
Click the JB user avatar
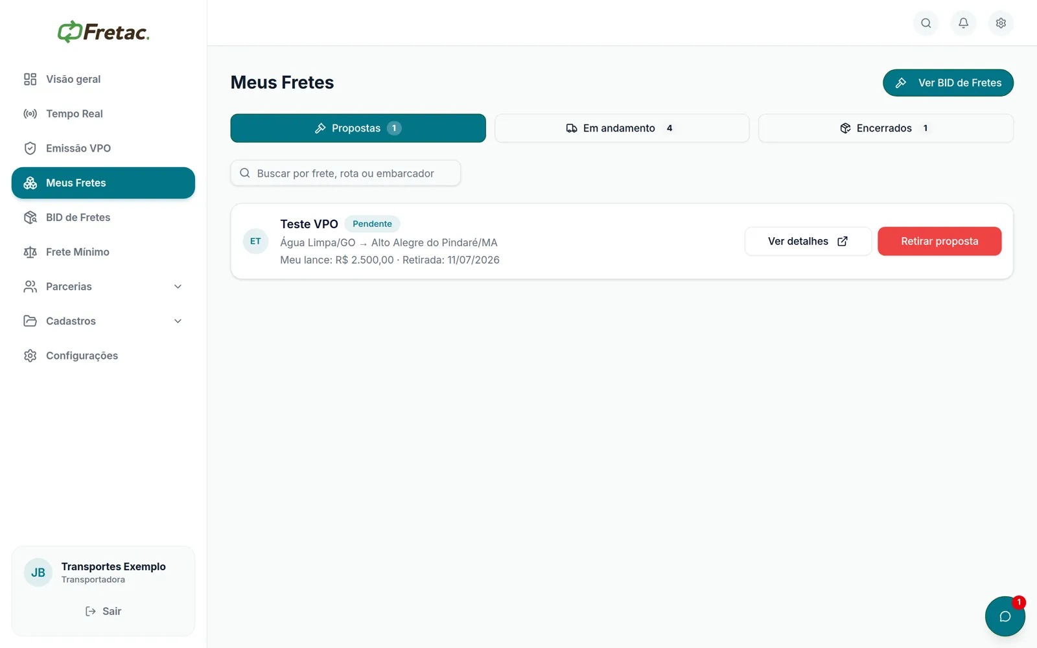[38, 573]
